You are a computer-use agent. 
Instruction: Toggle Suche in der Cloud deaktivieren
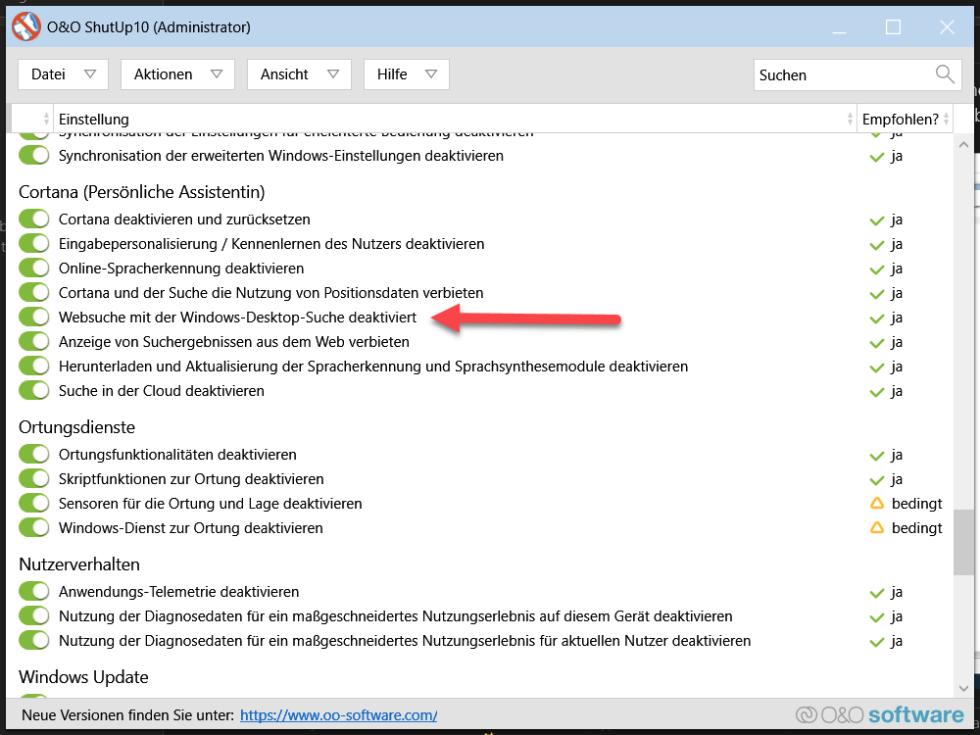tap(33, 391)
